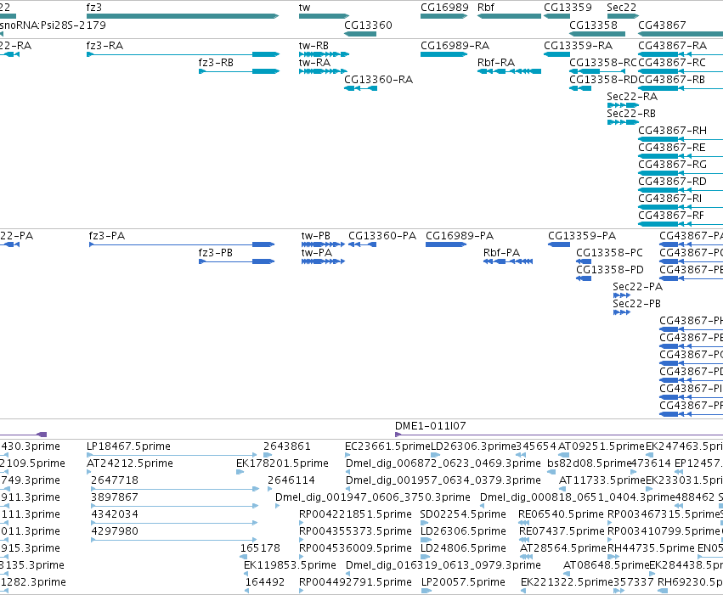This screenshot has height=595, width=723.
Task: Select transcript CG13359-RA
Action: [557, 54]
